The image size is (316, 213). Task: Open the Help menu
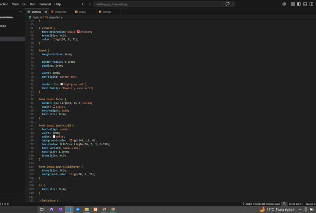57,4
